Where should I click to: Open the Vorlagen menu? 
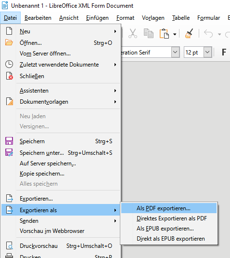pos(153,18)
